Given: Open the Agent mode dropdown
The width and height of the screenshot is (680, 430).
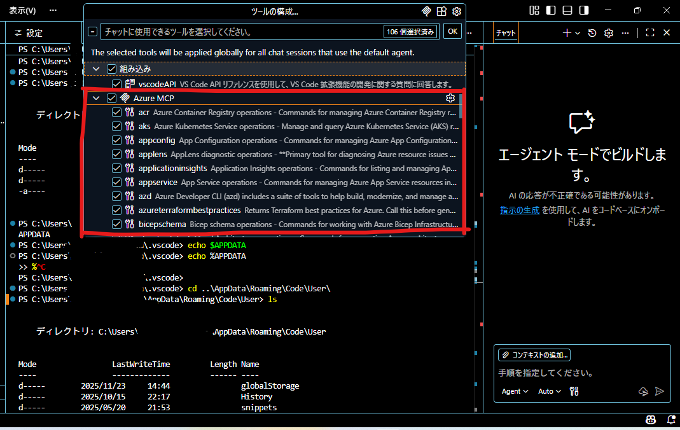Looking at the screenshot, I should pos(515,391).
